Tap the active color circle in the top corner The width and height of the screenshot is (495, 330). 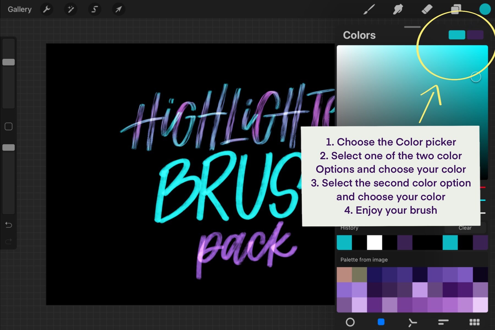(485, 9)
